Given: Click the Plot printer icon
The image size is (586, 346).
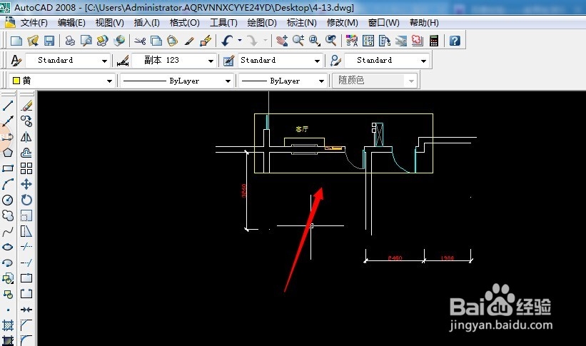Looking at the screenshot, I should point(70,41).
